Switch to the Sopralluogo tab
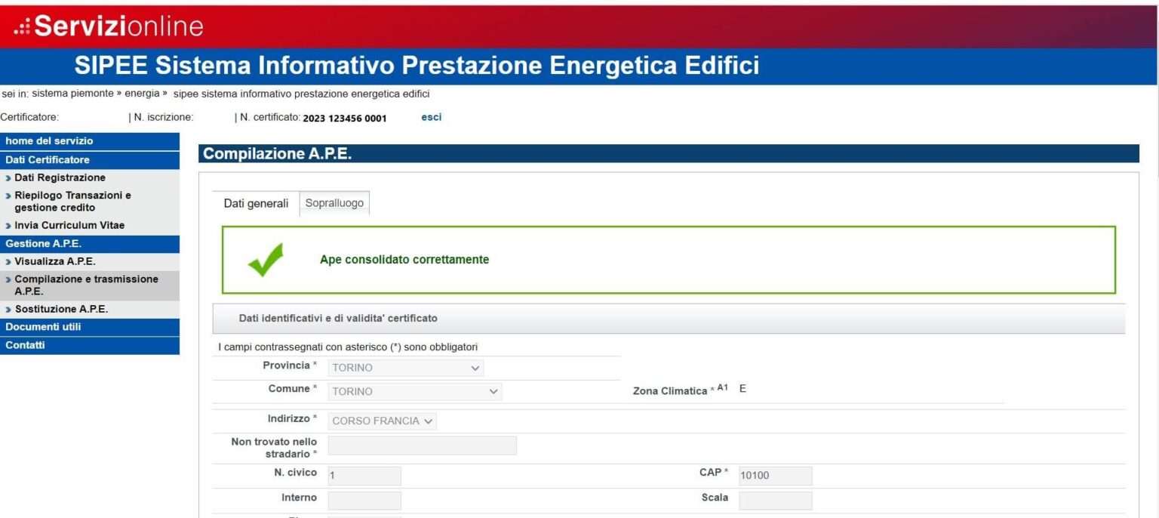Screen dimensions: 1159x518 pos(334,202)
